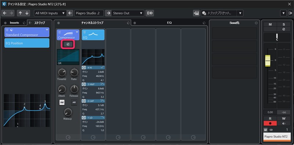Move to channel below with down arrow
This screenshot has height=145, width=294.
coord(27,13)
